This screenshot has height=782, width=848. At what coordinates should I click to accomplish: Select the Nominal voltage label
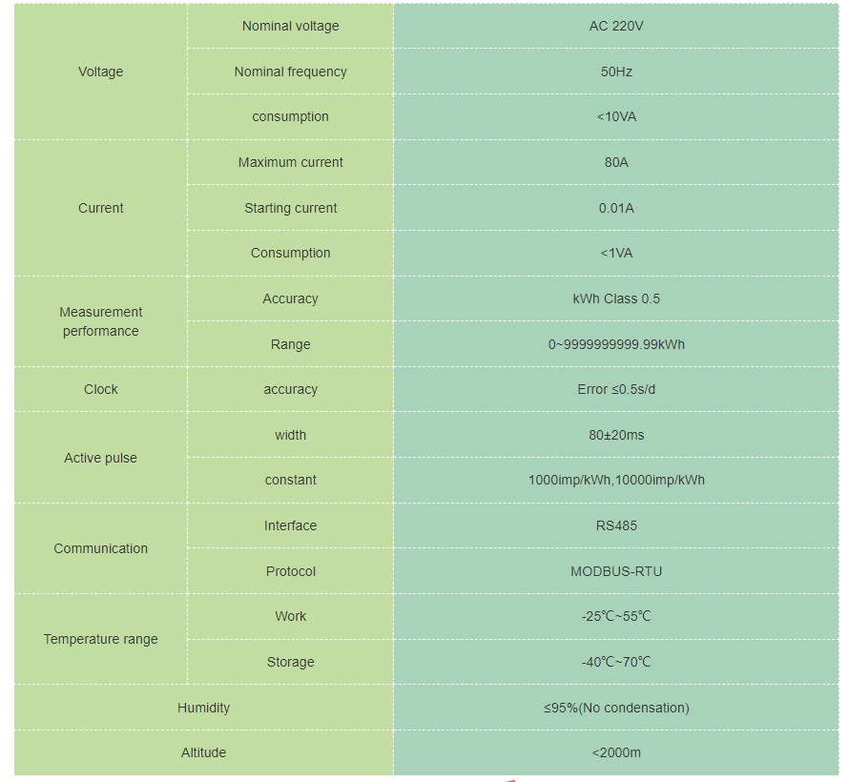pyautogui.click(x=290, y=26)
